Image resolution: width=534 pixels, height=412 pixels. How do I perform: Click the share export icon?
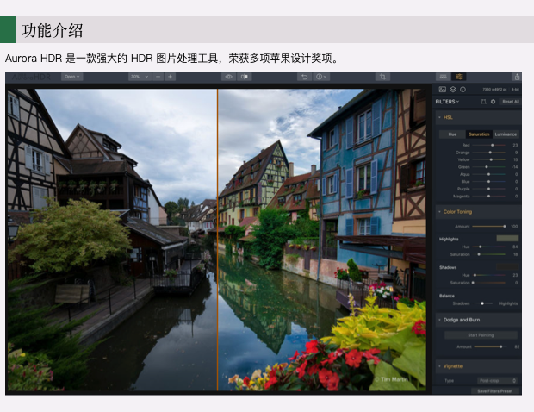[x=517, y=77]
